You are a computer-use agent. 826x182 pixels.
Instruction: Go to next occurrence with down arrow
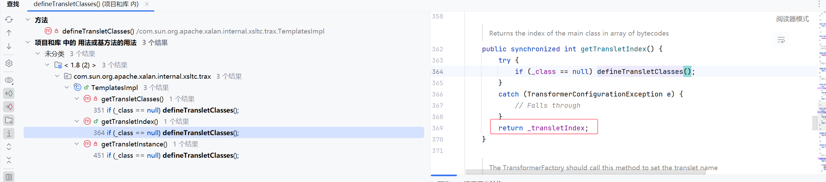tap(9, 46)
